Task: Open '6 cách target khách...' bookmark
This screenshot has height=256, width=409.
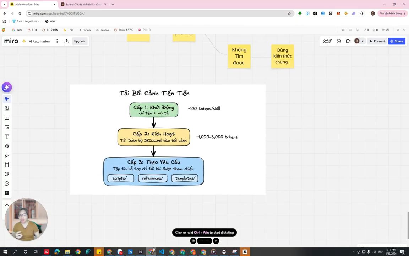Action: click(27, 21)
